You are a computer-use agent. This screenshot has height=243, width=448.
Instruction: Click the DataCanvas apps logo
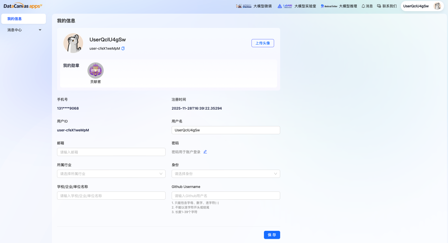23,6
